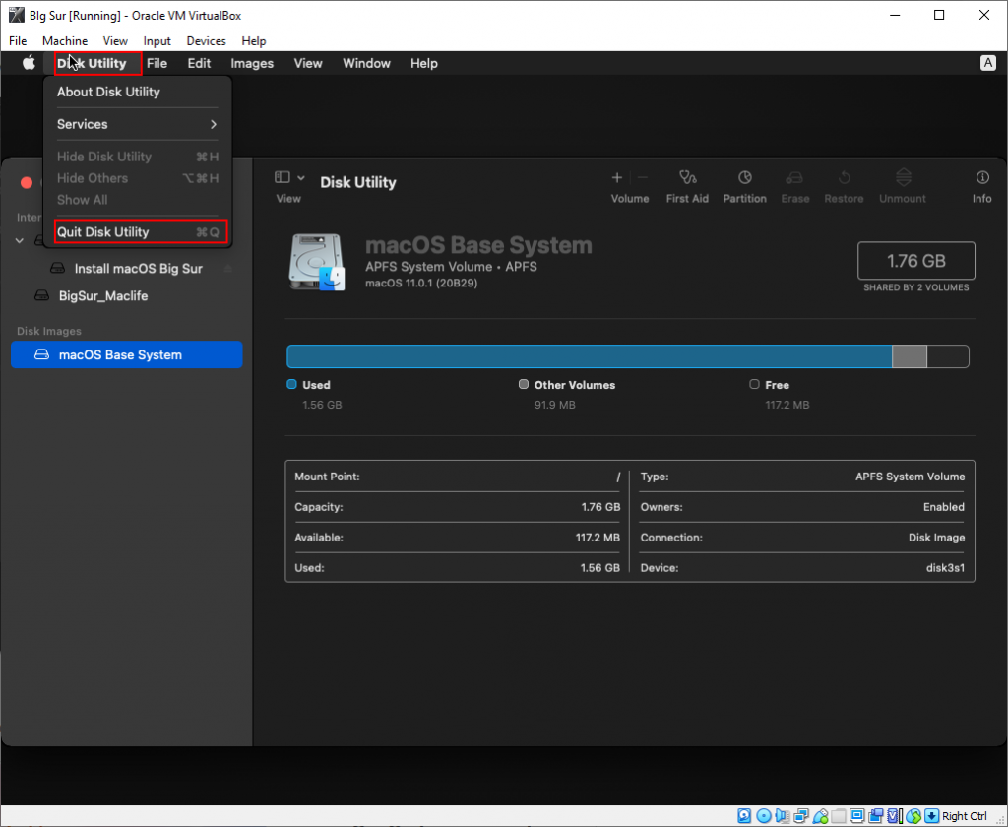Check the Used storage legend checkbox
Viewport: 1008px width, 827px height.
tap(290, 384)
